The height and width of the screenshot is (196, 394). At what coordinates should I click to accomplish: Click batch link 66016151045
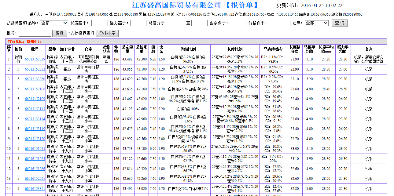click(x=35, y=149)
